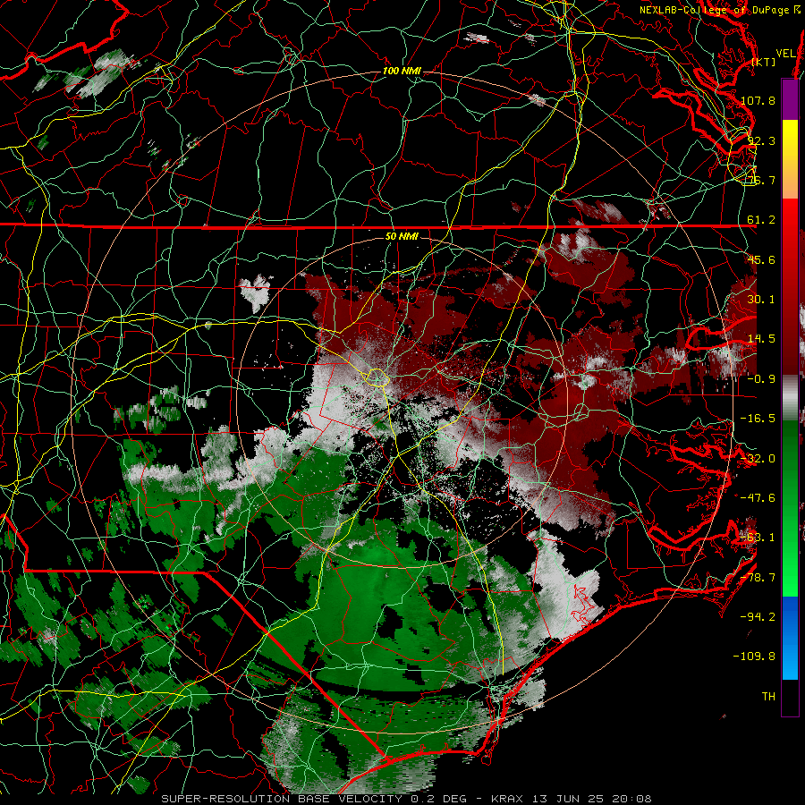
Task: Click the -78.7 velocity scale value
Action: click(x=758, y=578)
